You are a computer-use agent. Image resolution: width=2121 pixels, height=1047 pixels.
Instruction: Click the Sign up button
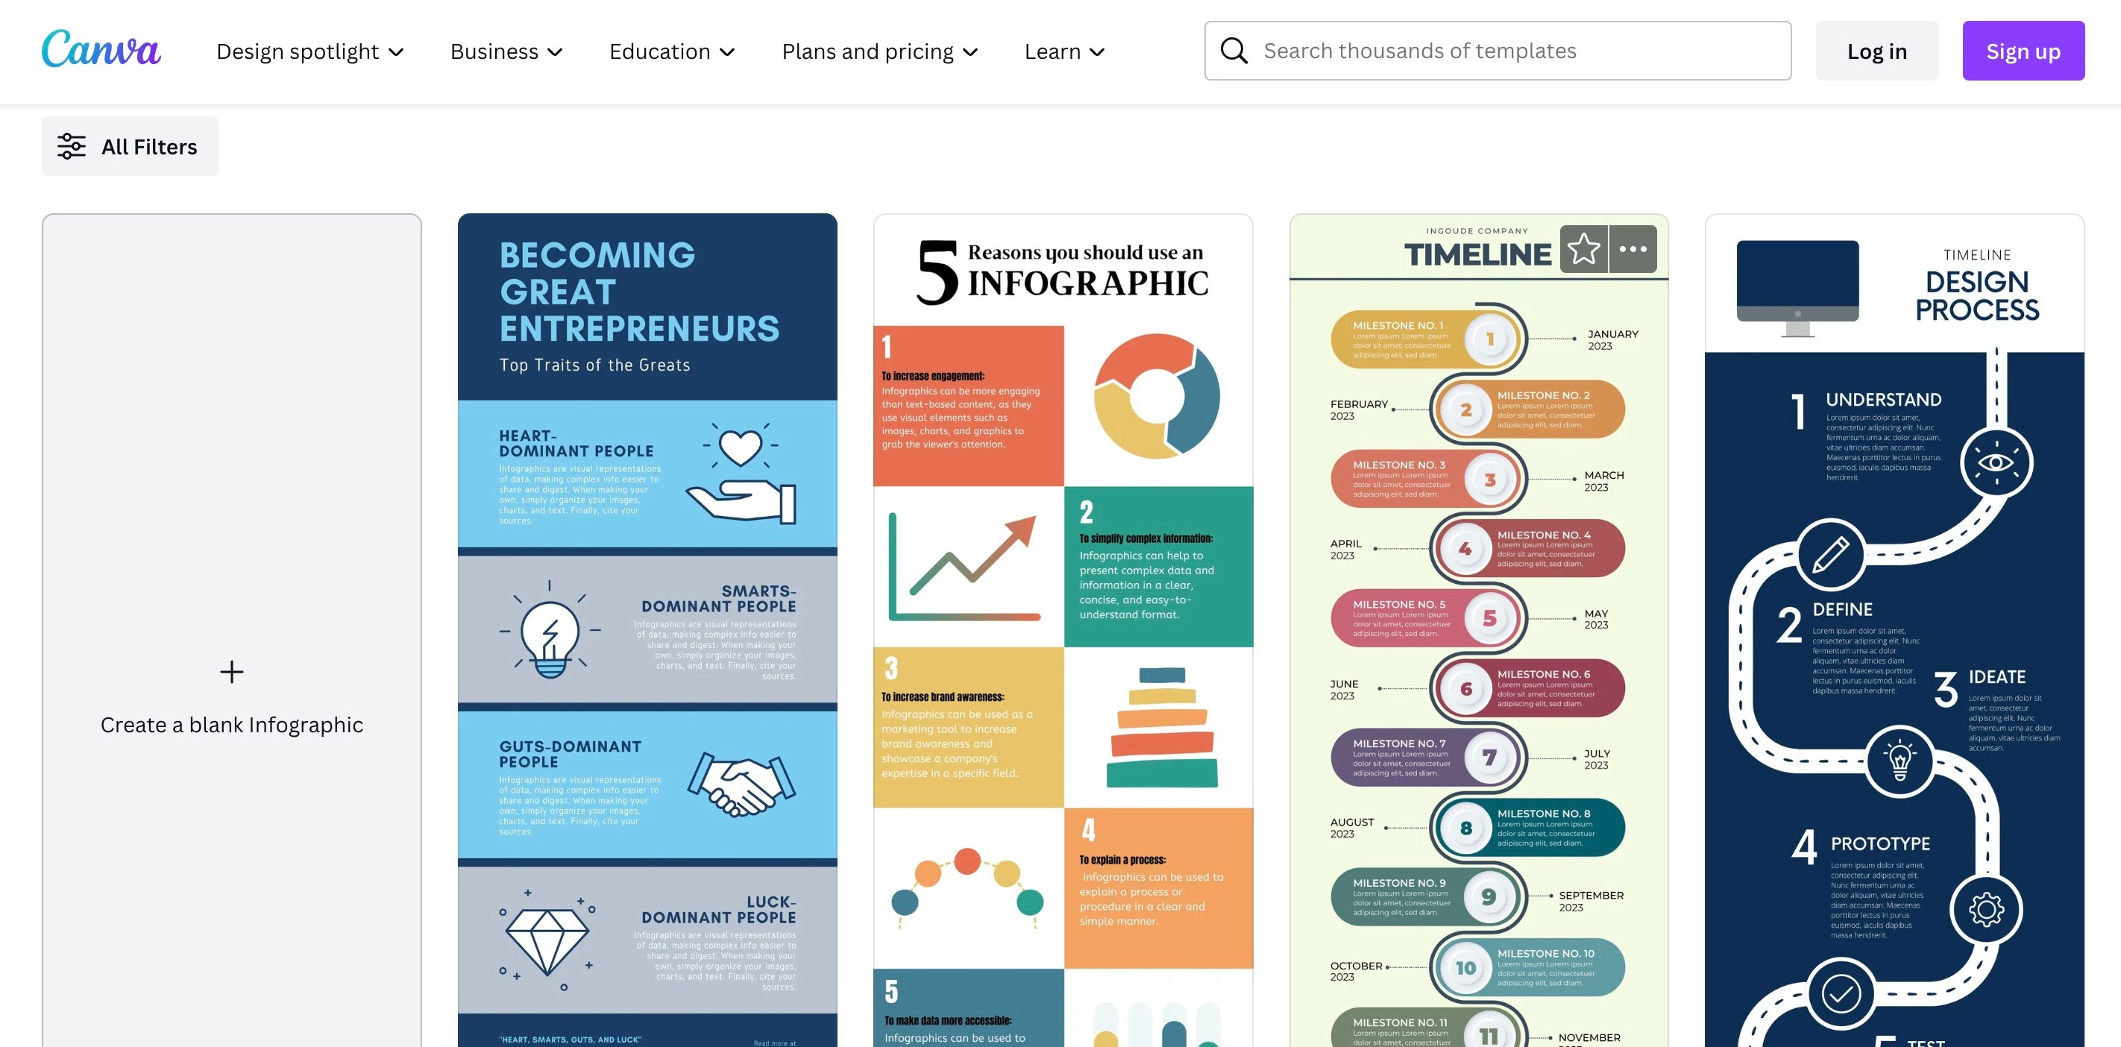tap(2023, 48)
